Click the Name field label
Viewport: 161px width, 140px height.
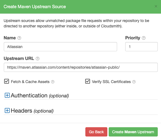click(x=10, y=38)
